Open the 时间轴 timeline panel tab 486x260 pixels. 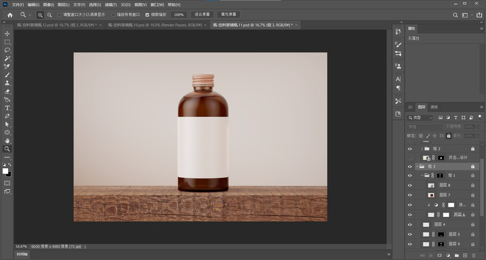[22, 254]
